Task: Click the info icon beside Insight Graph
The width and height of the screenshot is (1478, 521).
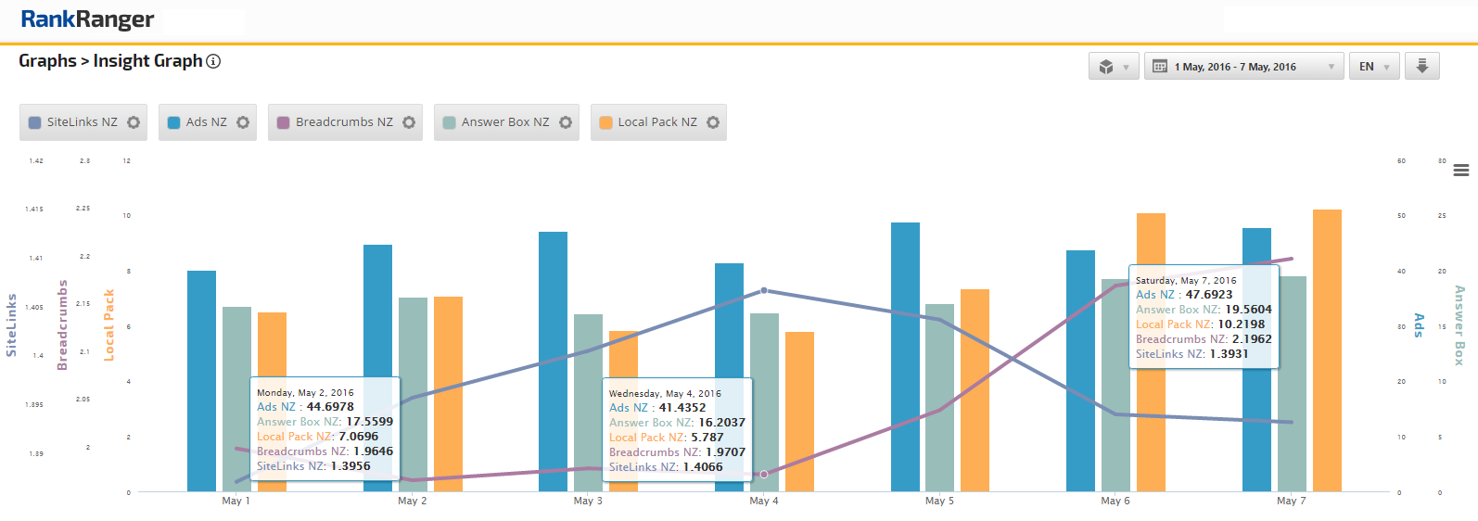Action: tap(213, 61)
